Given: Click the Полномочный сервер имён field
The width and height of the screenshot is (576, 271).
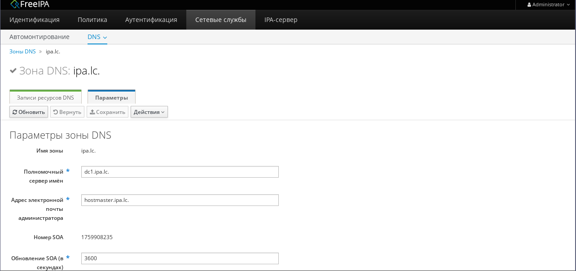Looking at the screenshot, I should point(180,172).
